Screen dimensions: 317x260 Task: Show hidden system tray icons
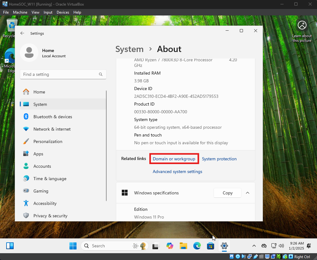click(x=254, y=246)
